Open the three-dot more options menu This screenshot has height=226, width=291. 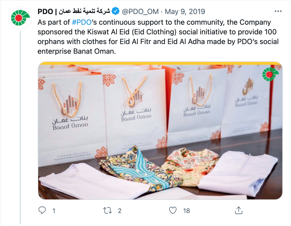coord(278,11)
